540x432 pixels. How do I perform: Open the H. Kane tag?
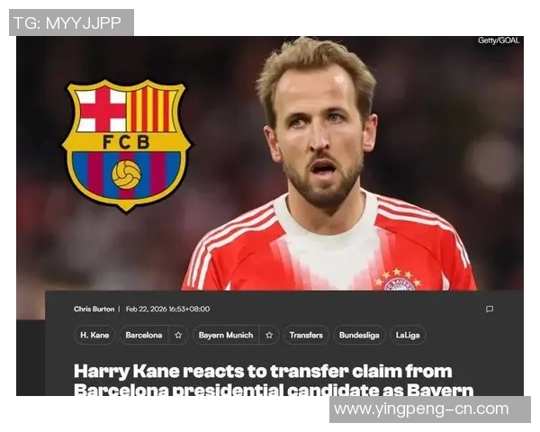coord(94,335)
